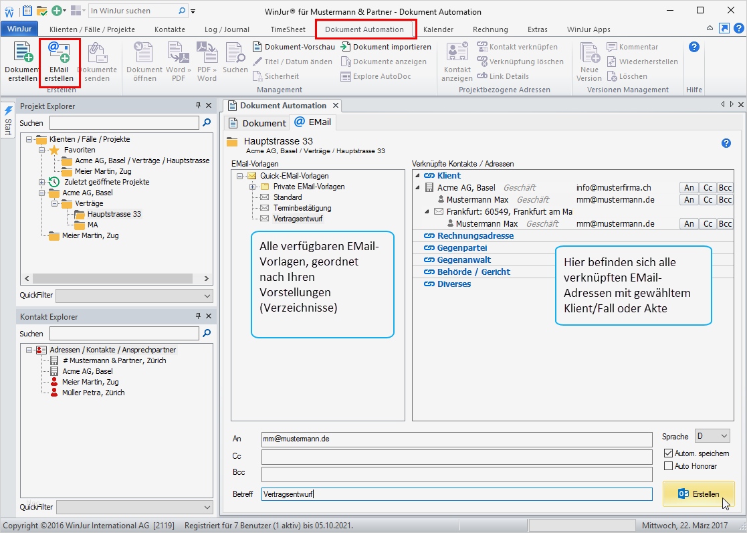This screenshot has width=747, height=533.
Task: Expand the Private EMail-Vorlagen folder
Action: (x=253, y=187)
